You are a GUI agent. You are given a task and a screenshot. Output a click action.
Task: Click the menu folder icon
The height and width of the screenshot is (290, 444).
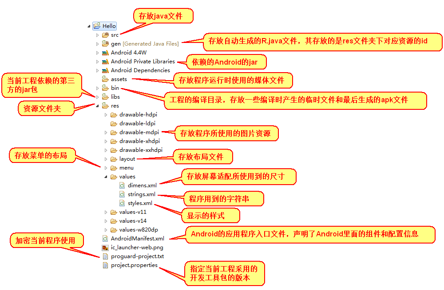click(x=114, y=168)
